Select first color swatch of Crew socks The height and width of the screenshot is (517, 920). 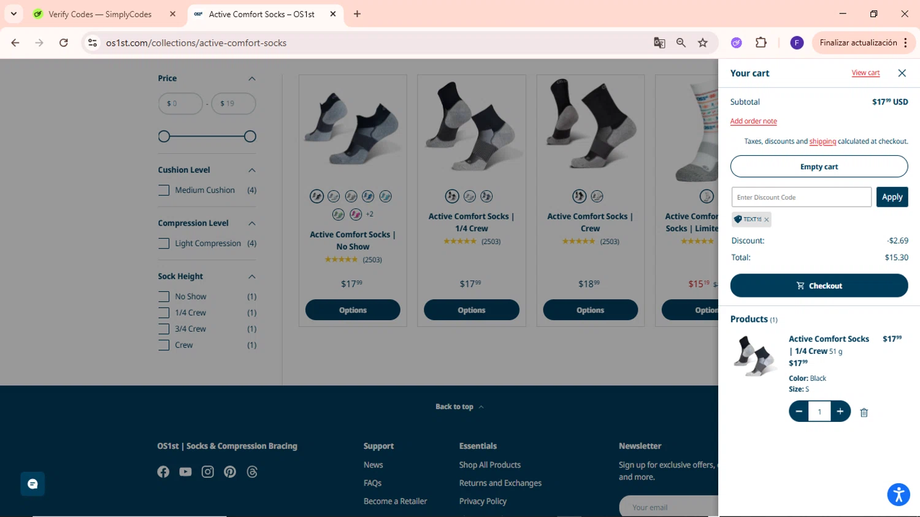(x=580, y=196)
